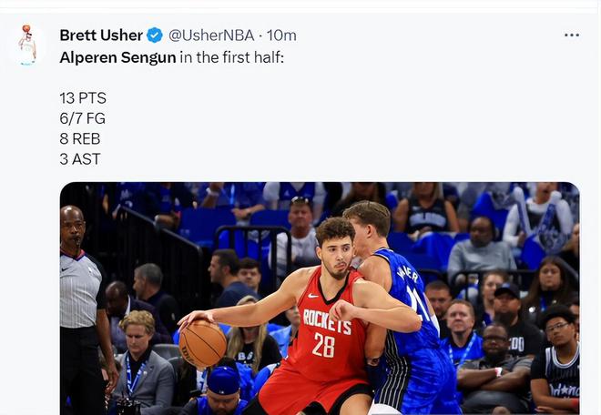Open the more options ellipsis menu
The image size is (601, 415).
(x=572, y=35)
